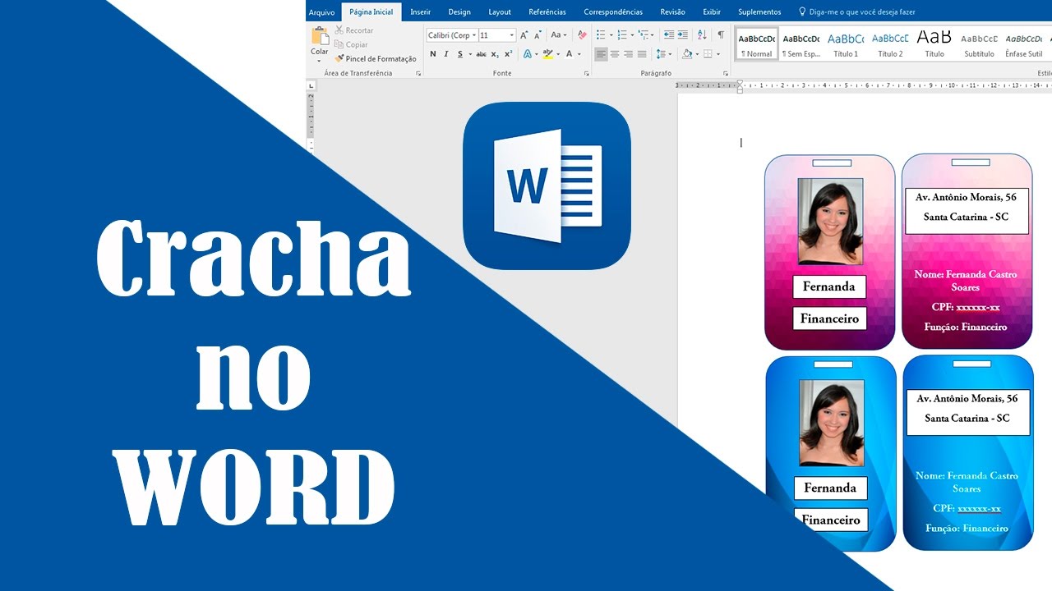Toggle strikethrough abc formatting
The image size is (1052, 591).
(481, 54)
